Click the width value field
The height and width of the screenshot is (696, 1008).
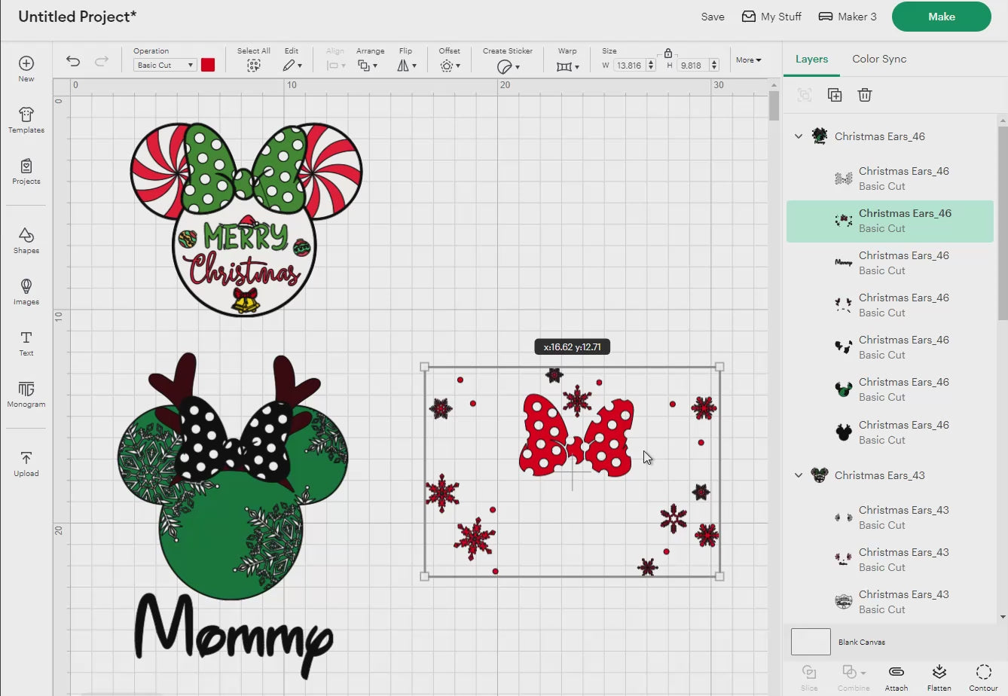coord(629,66)
